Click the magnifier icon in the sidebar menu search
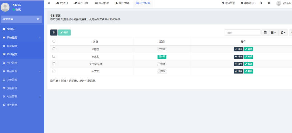Screen dimensions: 292x133 click(38, 19)
